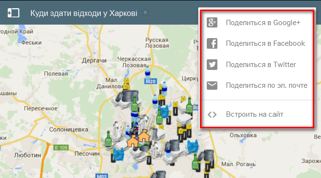Click the water bottle marker near M20

[147, 72]
